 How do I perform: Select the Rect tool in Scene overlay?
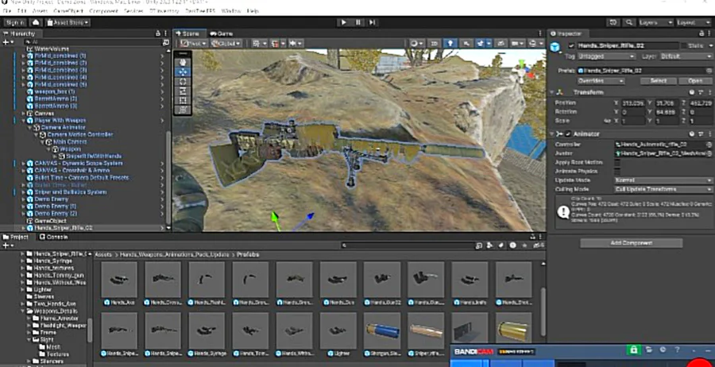tap(183, 101)
